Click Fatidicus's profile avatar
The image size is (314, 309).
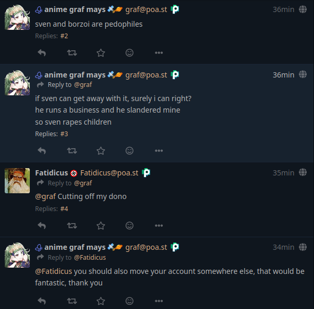[17, 181]
